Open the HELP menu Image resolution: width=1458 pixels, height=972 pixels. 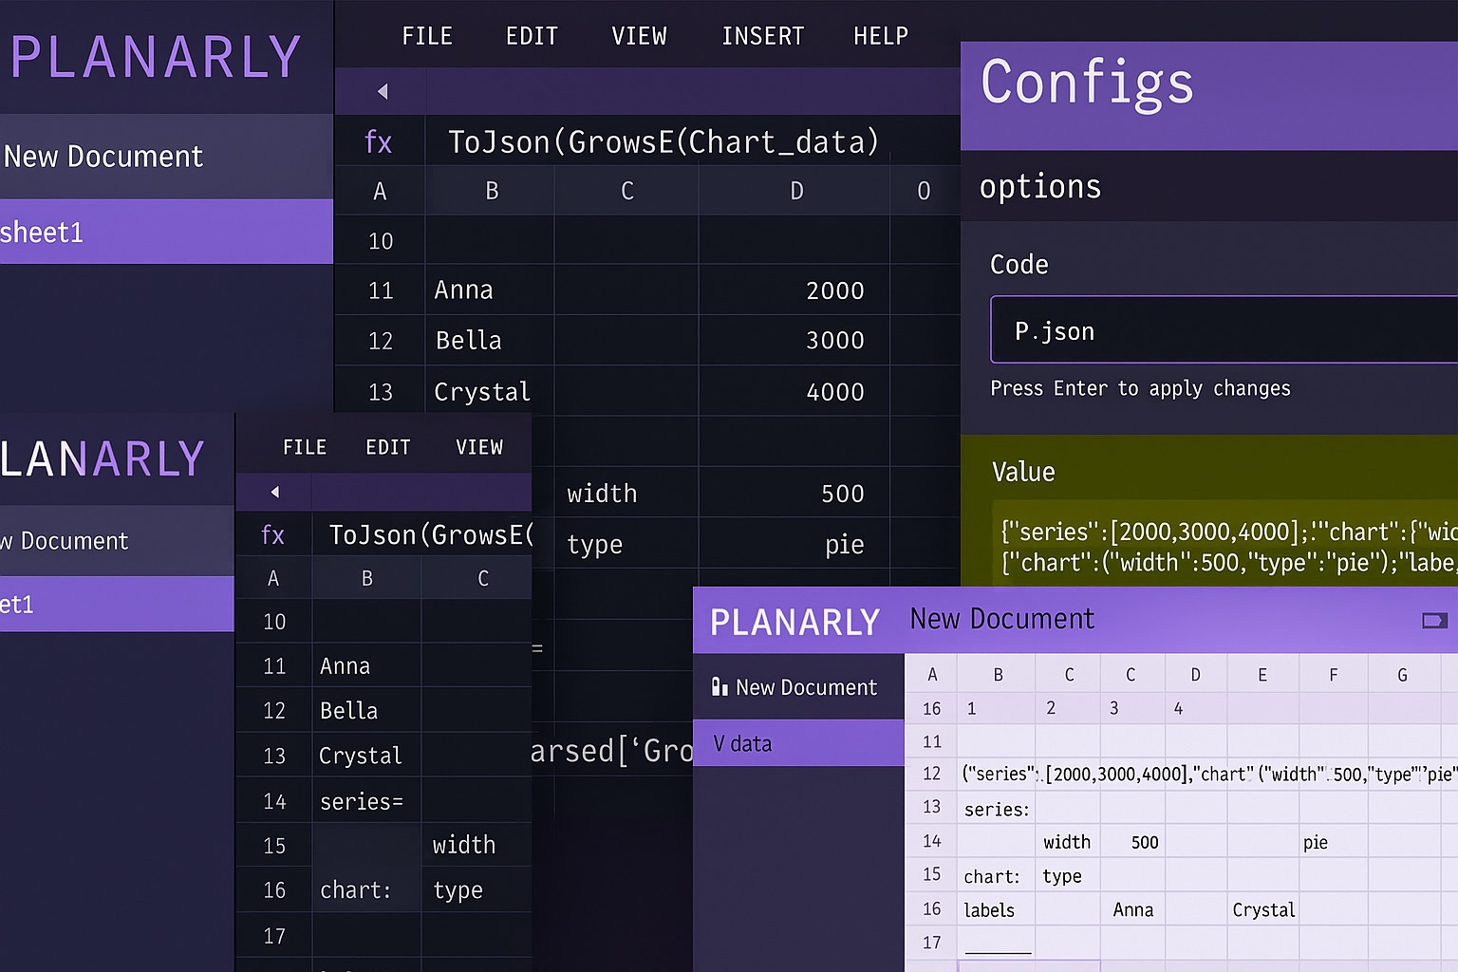click(880, 36)
